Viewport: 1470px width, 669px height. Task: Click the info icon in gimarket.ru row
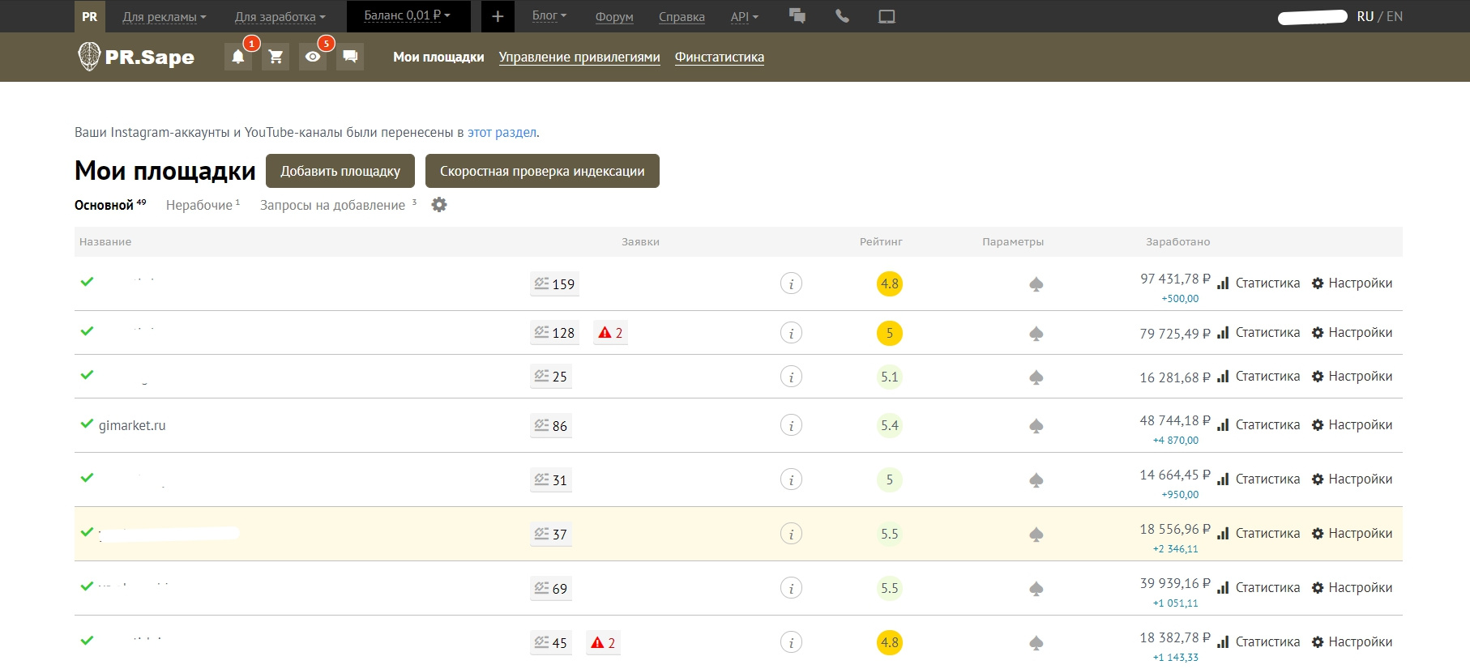point(791,425)
